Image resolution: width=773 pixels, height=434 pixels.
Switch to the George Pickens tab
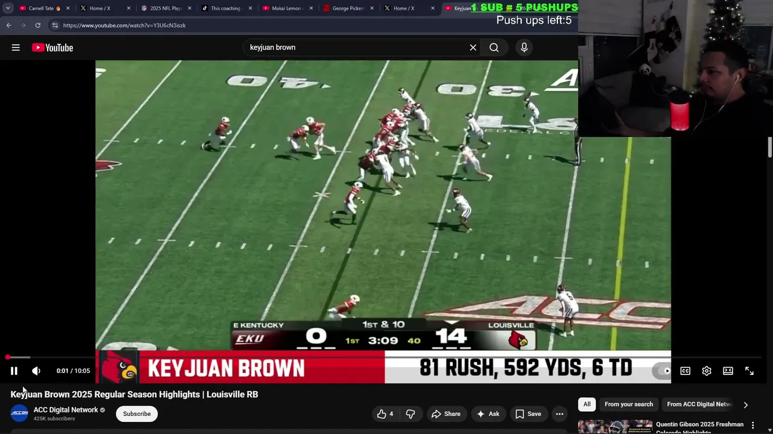coord(348,8)
